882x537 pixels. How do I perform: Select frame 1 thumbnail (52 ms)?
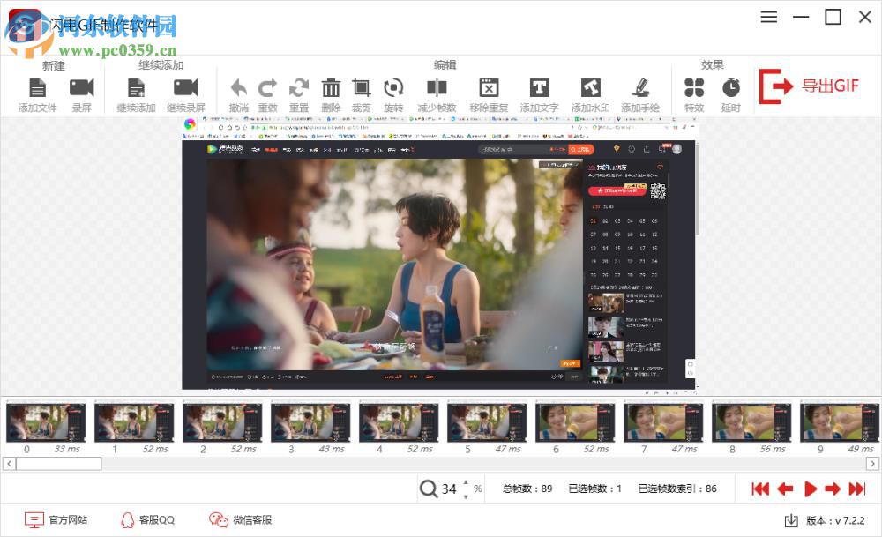coord(134,422)
